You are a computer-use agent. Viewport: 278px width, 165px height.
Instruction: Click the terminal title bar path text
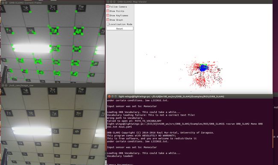point(172,96)
